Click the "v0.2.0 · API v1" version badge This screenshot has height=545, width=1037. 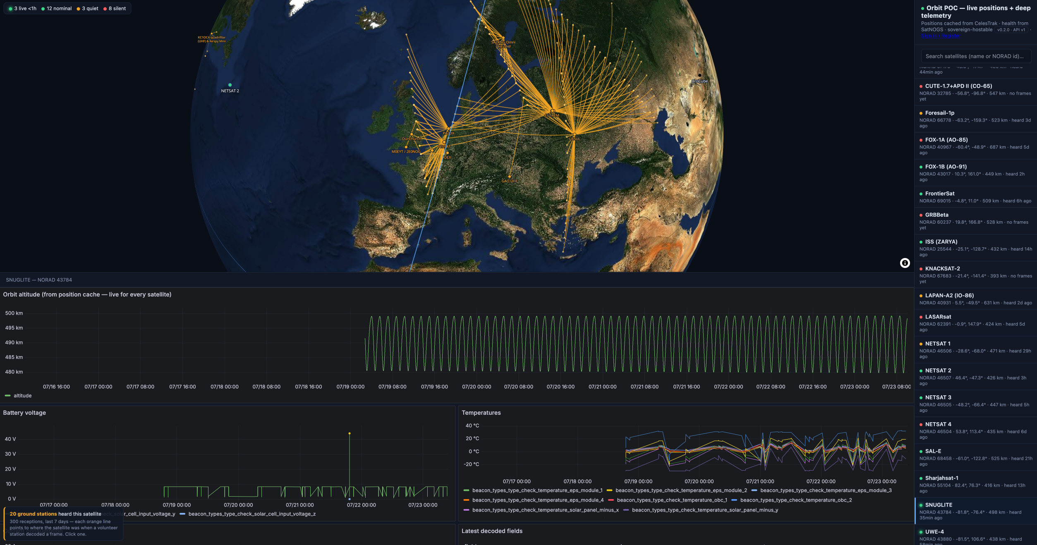1011,30
